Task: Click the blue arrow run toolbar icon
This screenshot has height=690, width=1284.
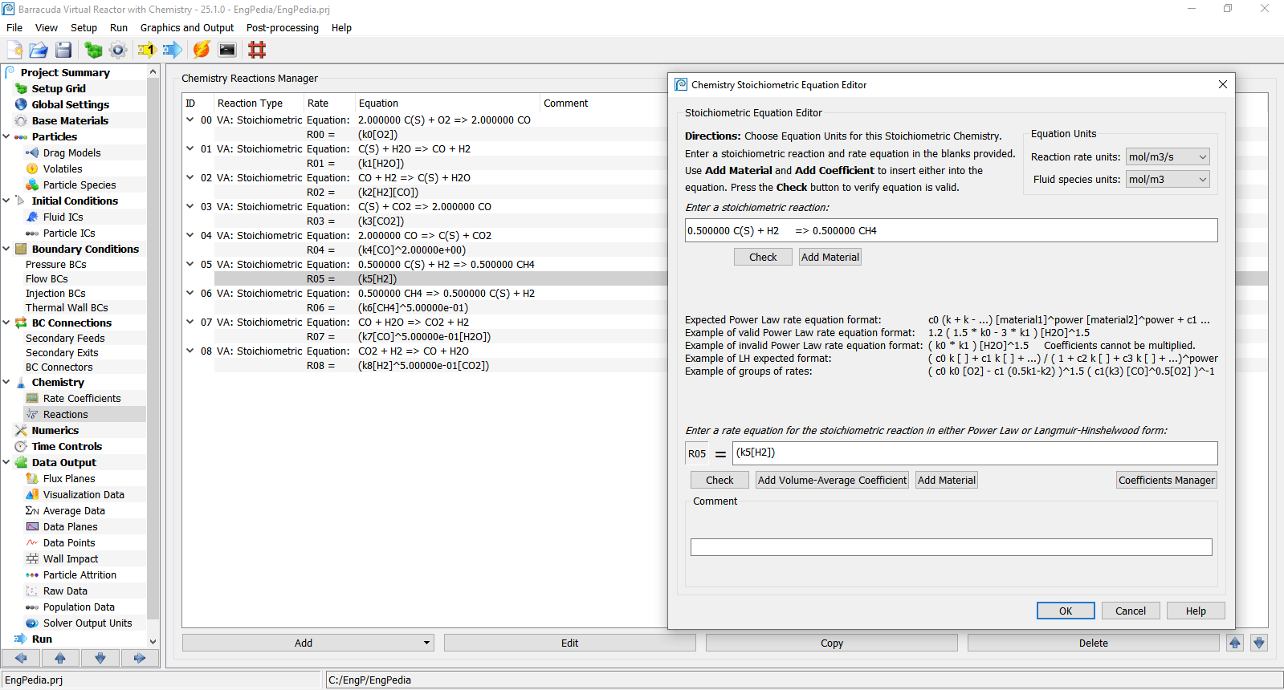Action: [x=172, y=50]
